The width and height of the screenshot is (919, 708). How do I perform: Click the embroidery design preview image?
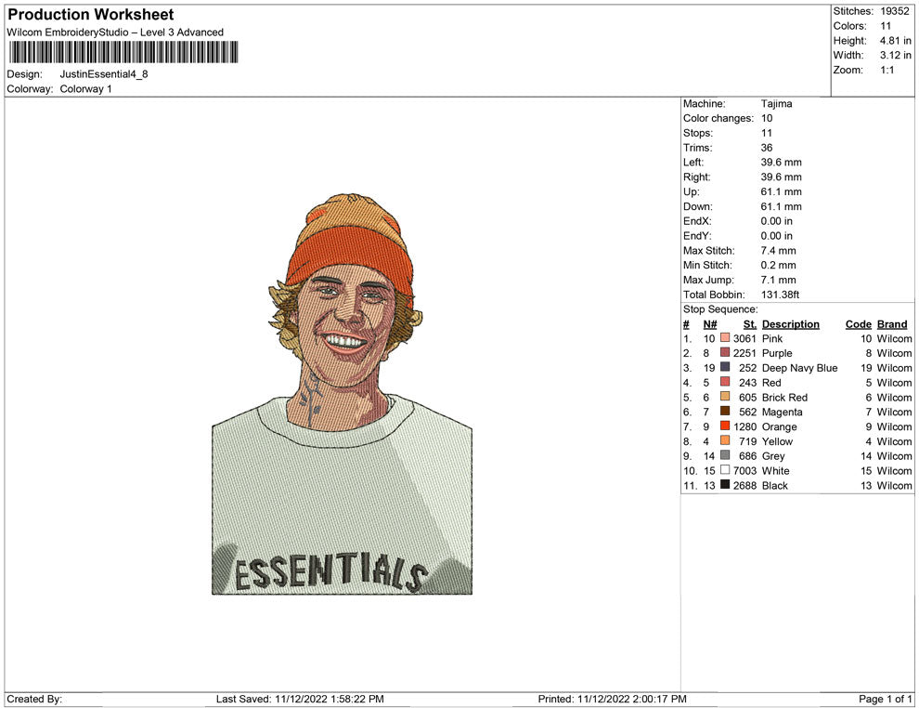pyautogui.click(x=342, y=394)
